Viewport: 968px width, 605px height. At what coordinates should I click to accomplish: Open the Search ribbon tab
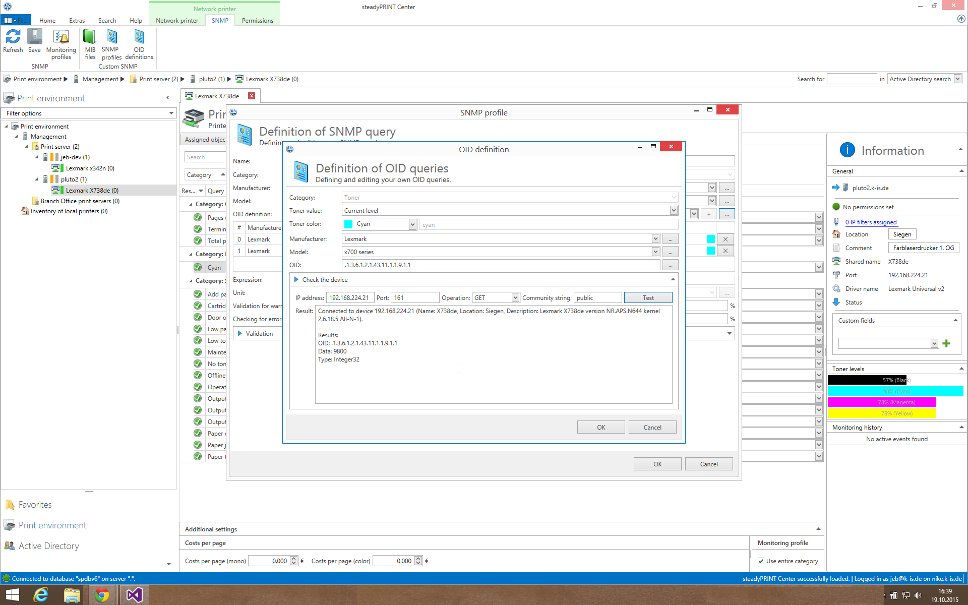click(x=107, y=21)
